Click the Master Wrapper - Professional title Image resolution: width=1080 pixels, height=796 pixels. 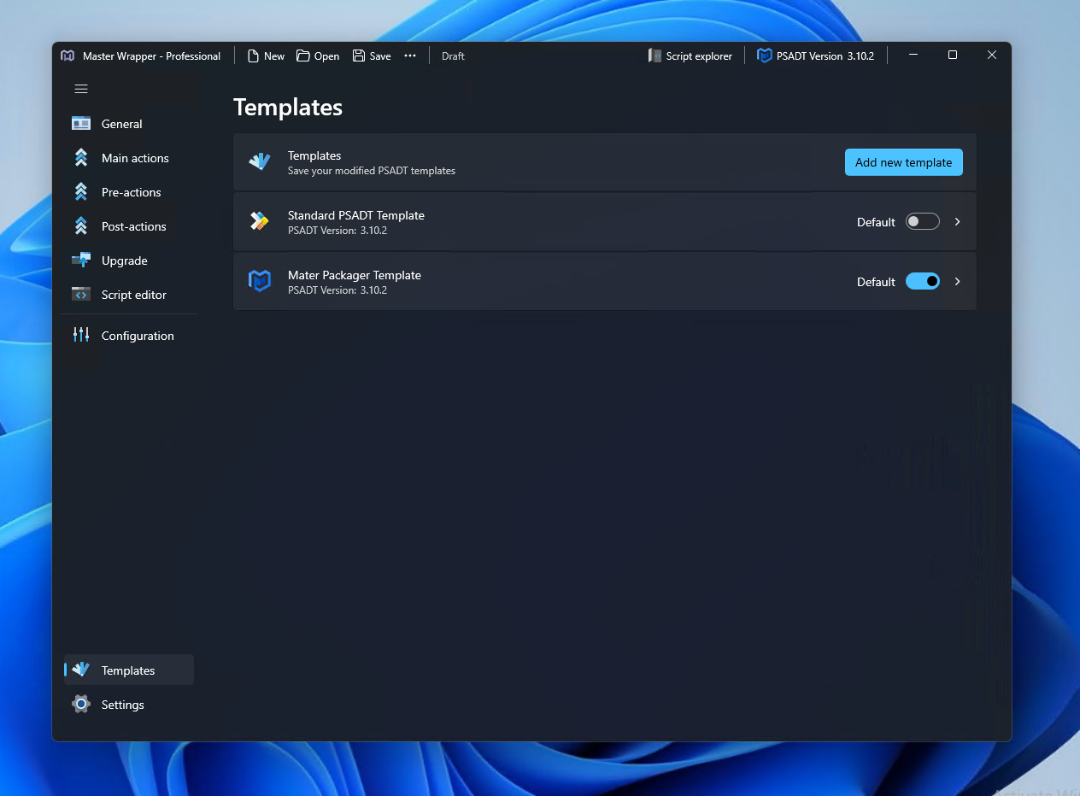151,56
